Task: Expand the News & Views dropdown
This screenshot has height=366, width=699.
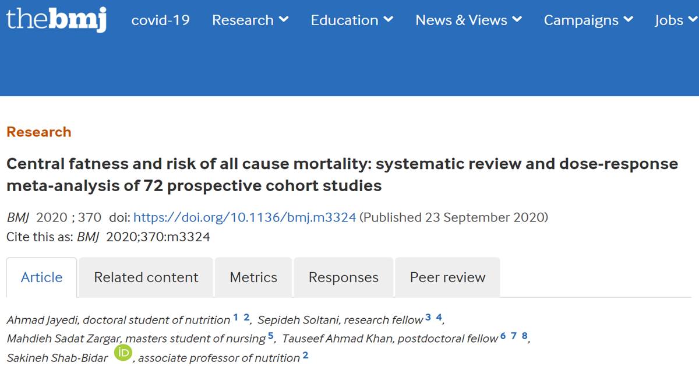Action: (x=468, y=20)
